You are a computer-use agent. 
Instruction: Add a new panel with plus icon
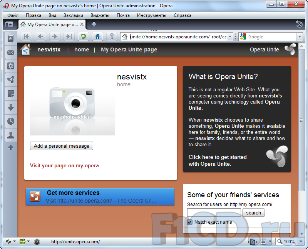(11, 147)
